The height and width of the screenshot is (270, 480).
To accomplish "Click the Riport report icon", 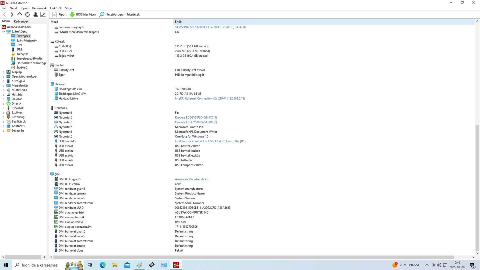I will click(54, 14).
